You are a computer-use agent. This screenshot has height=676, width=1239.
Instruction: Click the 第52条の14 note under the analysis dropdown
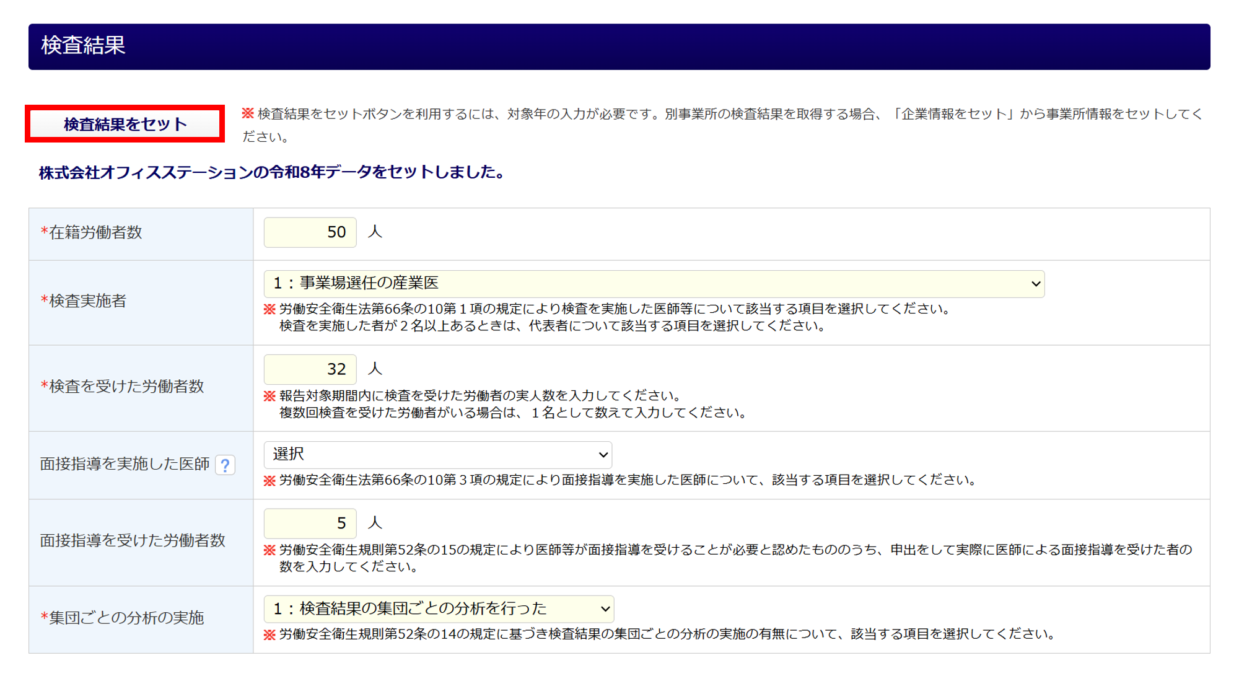point(666,634)
